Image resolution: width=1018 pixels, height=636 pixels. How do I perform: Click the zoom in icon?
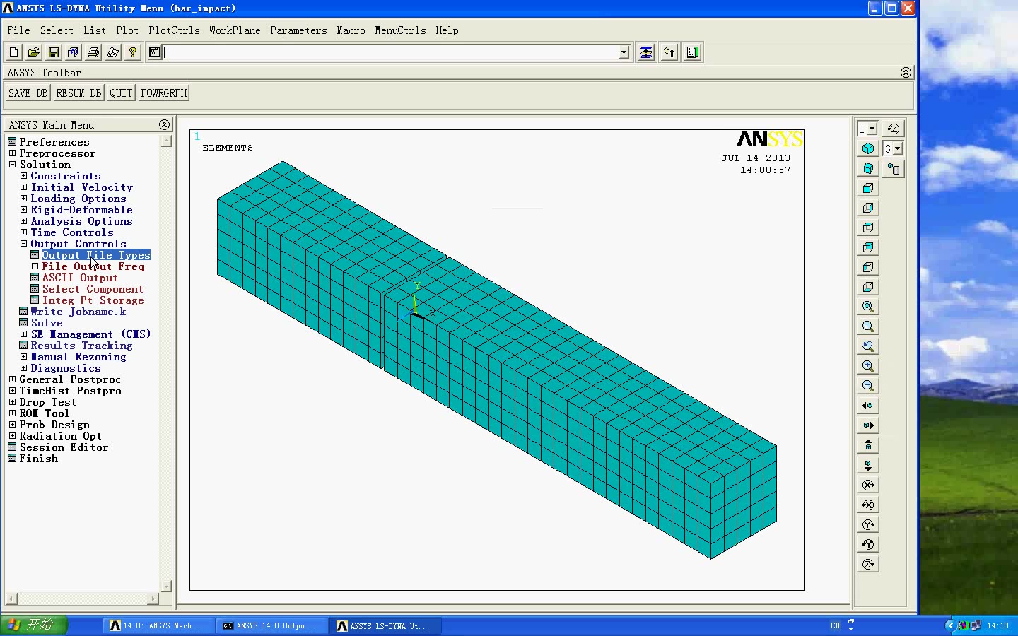[x=867, y=365]
